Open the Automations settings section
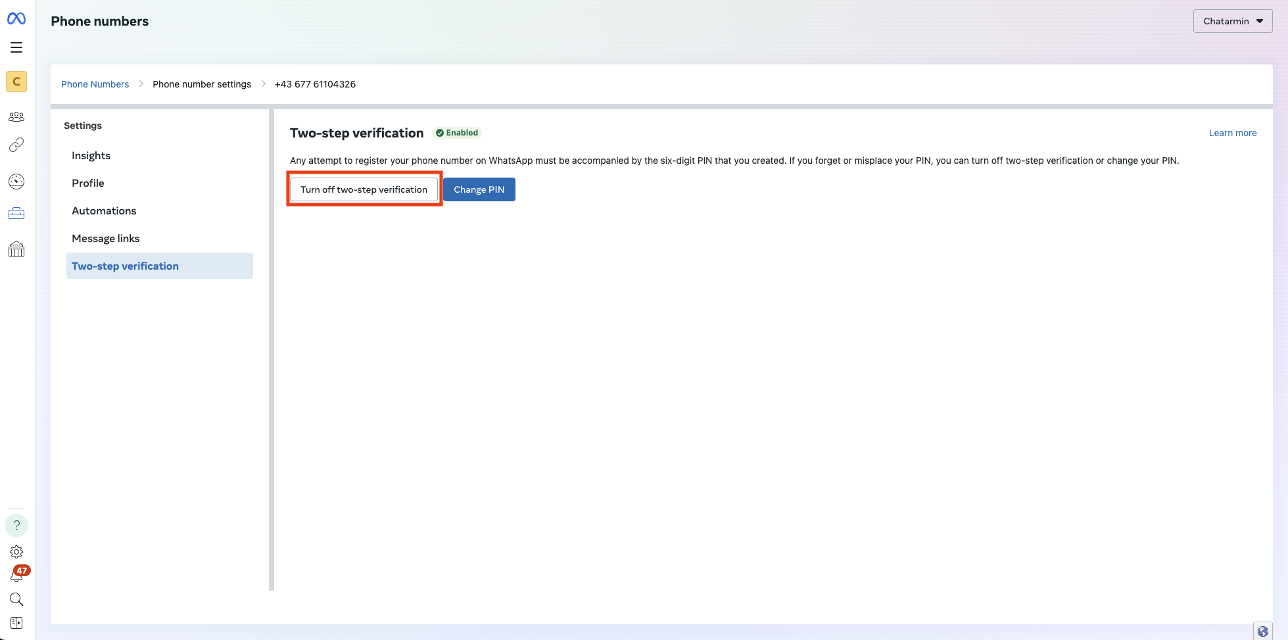This screenshot has width=1288, height=640. [104, 210]
